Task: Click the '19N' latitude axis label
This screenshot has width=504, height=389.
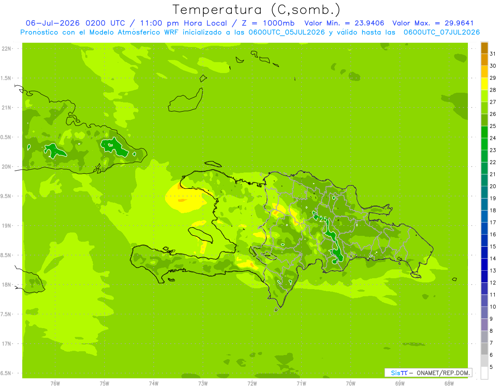Action: click(7, 226)
